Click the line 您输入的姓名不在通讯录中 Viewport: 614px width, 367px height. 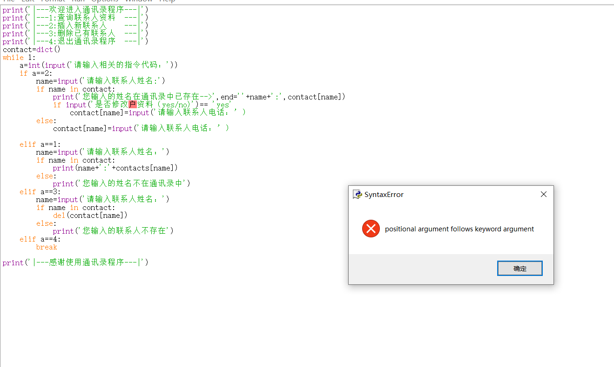coord(121,183)
